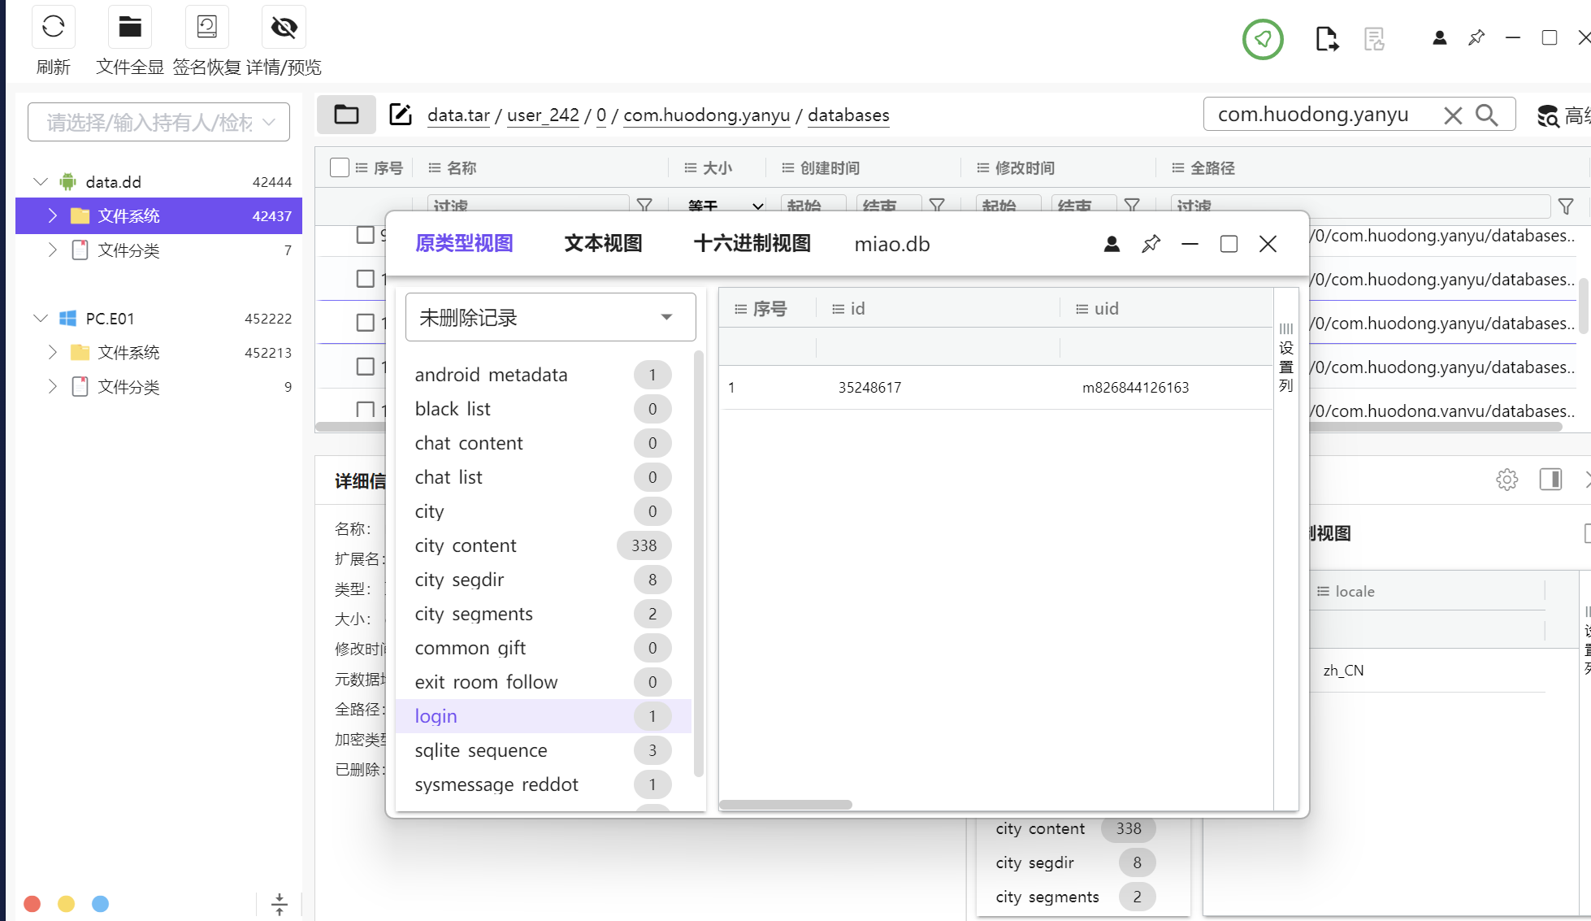1591x921 pixels.
Task: Switch to 十六进制视图 tab
Action: click(752, 244)
